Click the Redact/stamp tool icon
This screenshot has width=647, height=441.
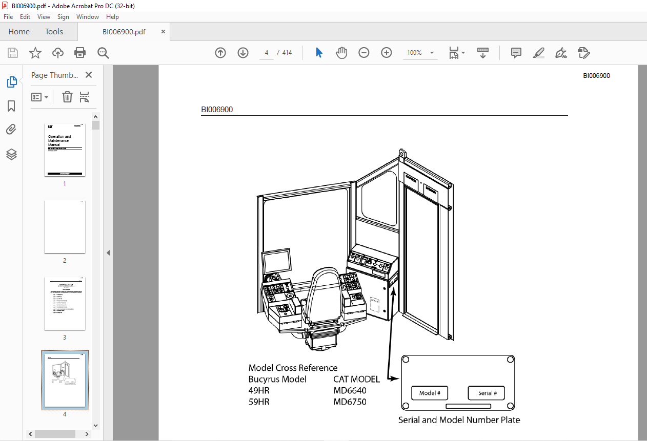pos(583,53)
